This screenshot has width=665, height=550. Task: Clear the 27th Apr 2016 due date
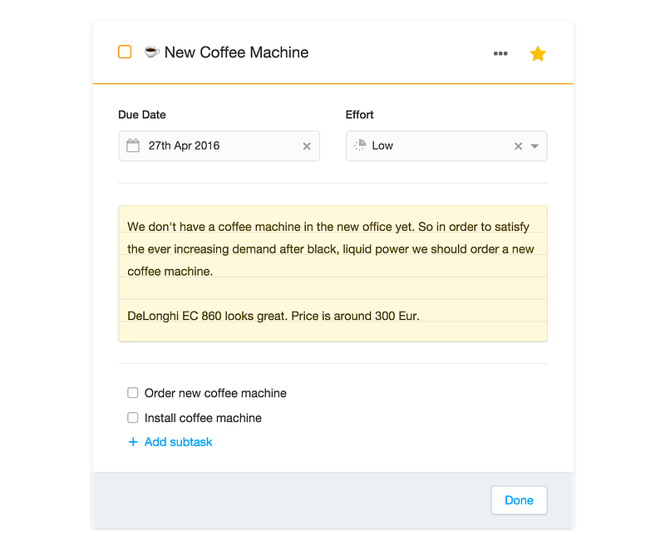click(307, 146)
